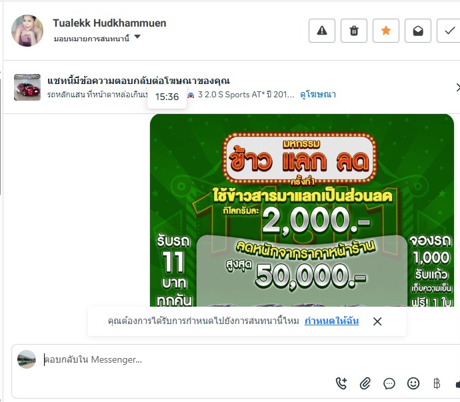460x402 pixels.
Task: Click the spam warning triangle icon
Action: (322, 31)
